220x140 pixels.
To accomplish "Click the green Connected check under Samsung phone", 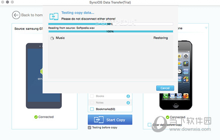I will pyautogui.click(x=36, y=117).
